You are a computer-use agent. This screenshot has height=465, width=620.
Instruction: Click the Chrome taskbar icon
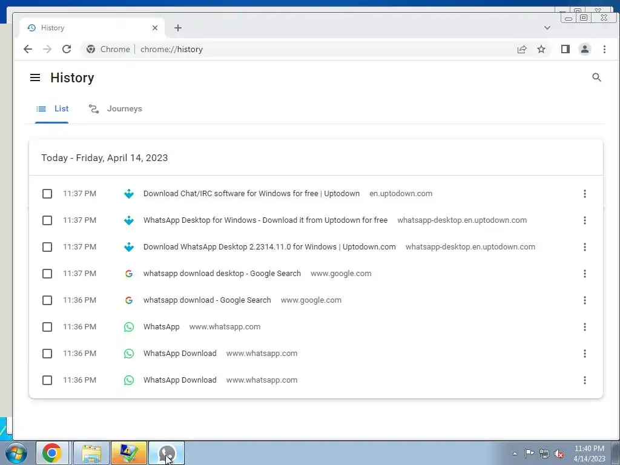pyautogui.click(x=52, y=453)
